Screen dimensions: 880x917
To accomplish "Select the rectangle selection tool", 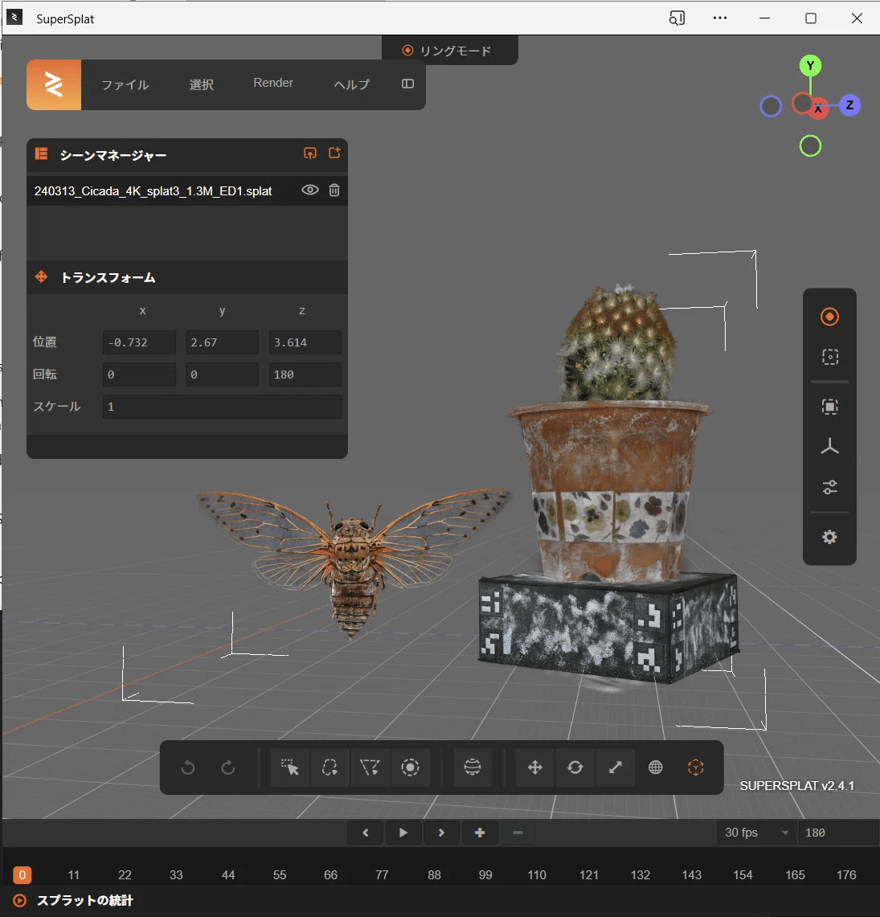I will pyautogui.click(x=289, y=768).
